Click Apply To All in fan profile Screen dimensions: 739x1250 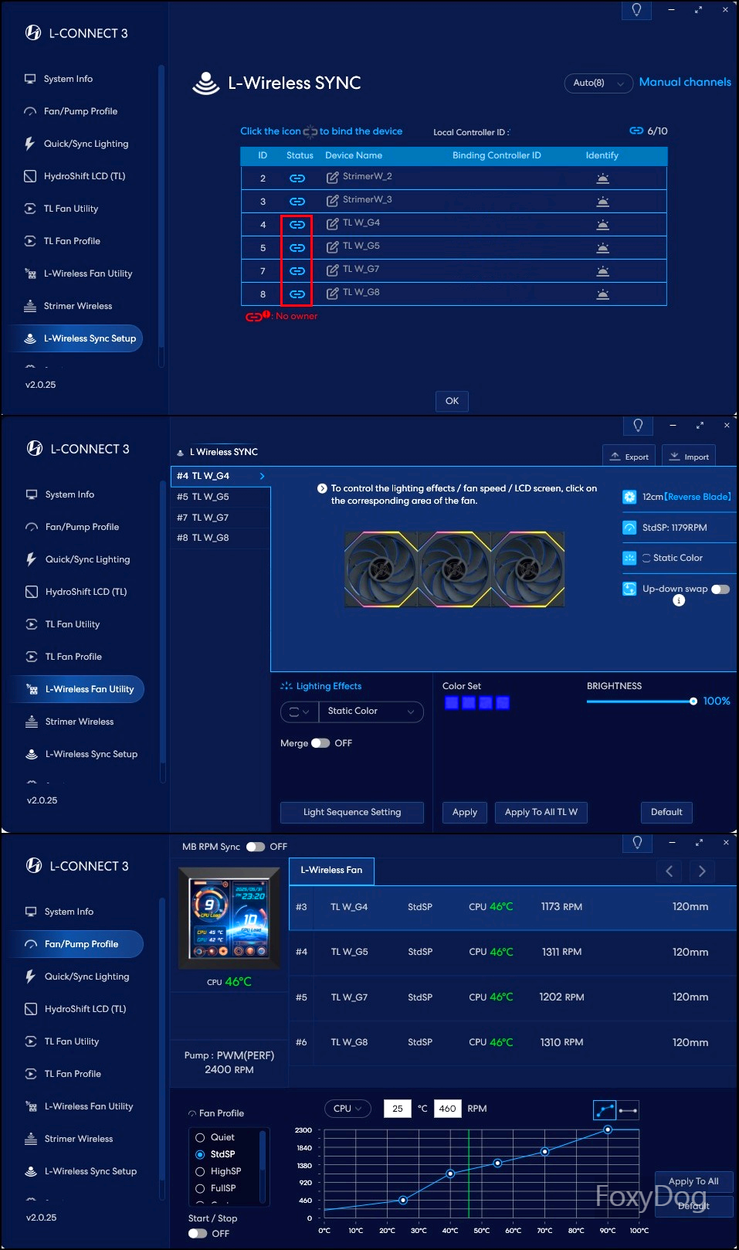693,1181
